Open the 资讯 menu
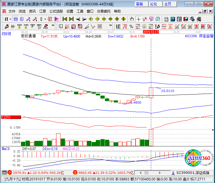The image size is (215, 183). pyautogui.click(x=32, y=11)
